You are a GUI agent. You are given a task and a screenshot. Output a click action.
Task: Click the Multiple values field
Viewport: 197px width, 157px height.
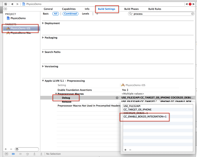(133, 94)
